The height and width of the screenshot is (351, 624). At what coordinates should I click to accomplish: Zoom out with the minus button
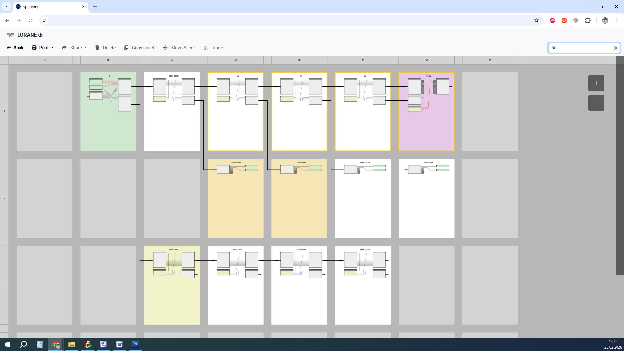[596, 103]
